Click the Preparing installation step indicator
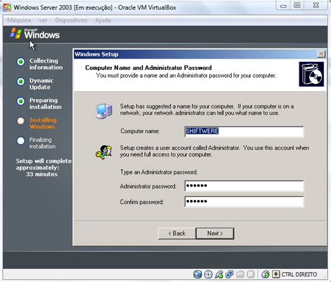 pyautogui.click(x=21, y=101)
